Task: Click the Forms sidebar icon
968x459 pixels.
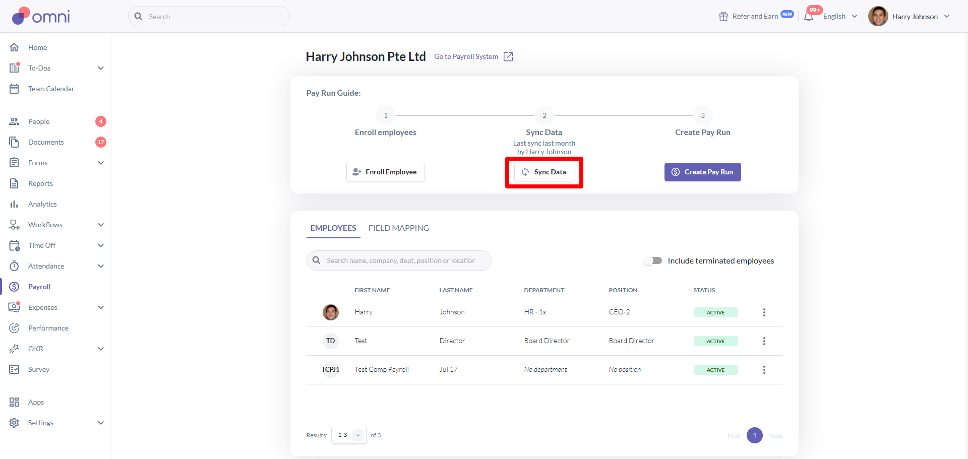Action: point(14,163)
